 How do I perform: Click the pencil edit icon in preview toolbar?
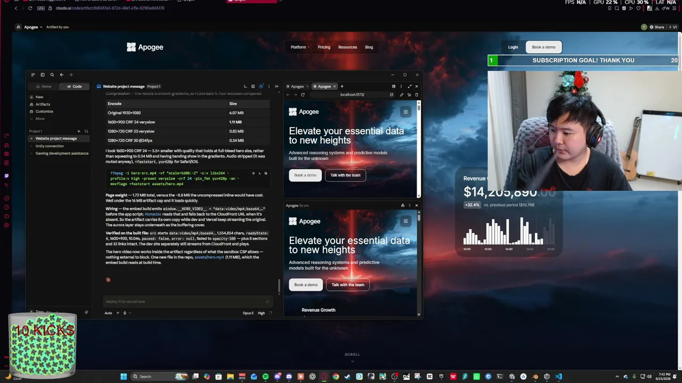[401, 95]
